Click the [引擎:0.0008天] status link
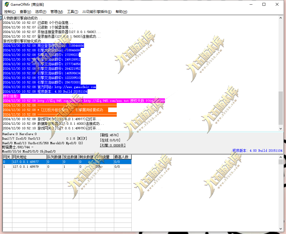This screenshot has height=234, width=286. point(113,145)
